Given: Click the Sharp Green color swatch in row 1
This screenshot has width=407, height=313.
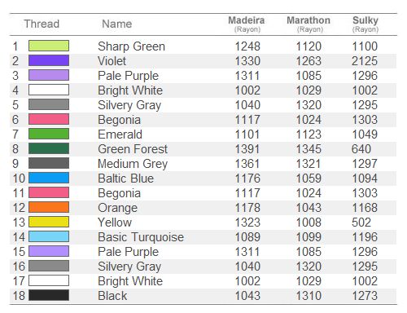Looking at the screenshot, I should (49, 46).
